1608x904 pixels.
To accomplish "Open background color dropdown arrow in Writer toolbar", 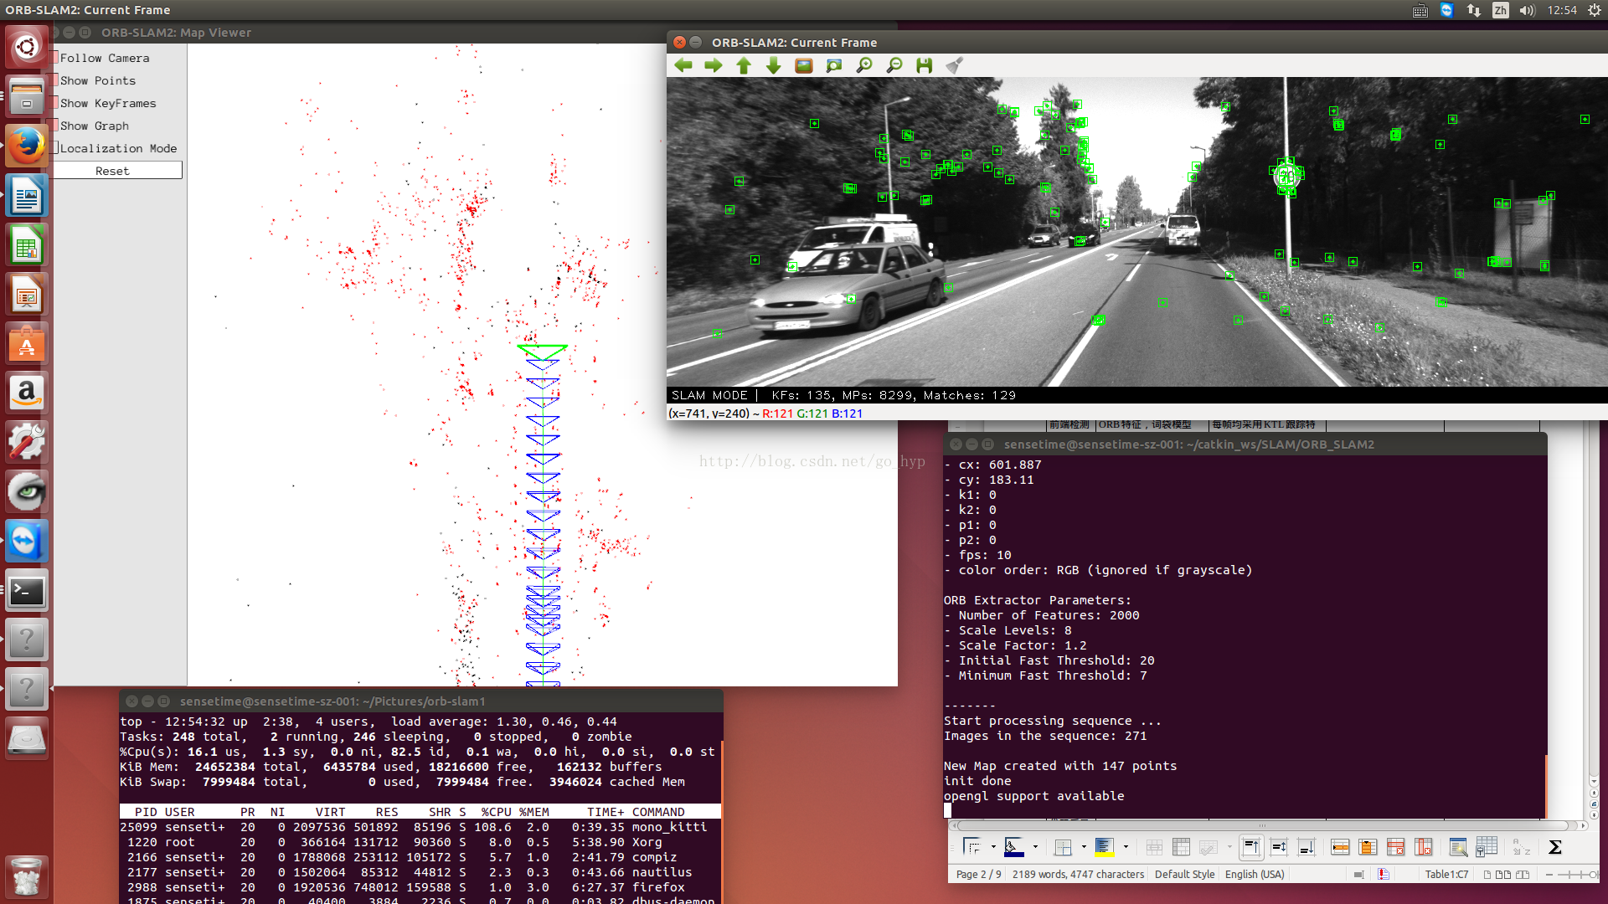I will click(1126, 847).
